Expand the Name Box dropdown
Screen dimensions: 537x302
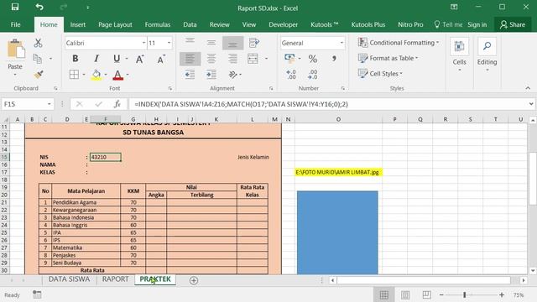click(50, 104)
